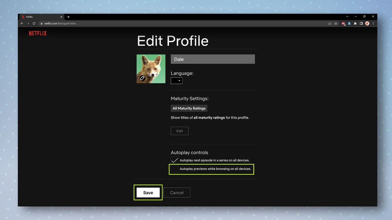This screenshot has height=220, width=392.
Task: Bookmark this page with the star
Action: point(335,23)
